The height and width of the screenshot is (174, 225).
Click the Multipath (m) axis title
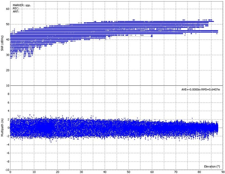click(3, 128)
